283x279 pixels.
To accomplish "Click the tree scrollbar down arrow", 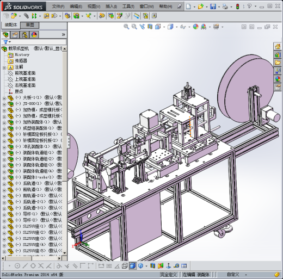I will (64, 253).
